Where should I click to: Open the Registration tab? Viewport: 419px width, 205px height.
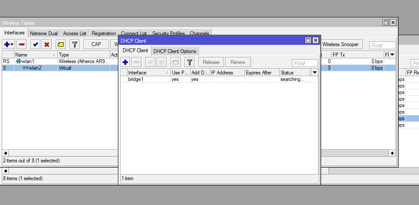tap(104, 34)
